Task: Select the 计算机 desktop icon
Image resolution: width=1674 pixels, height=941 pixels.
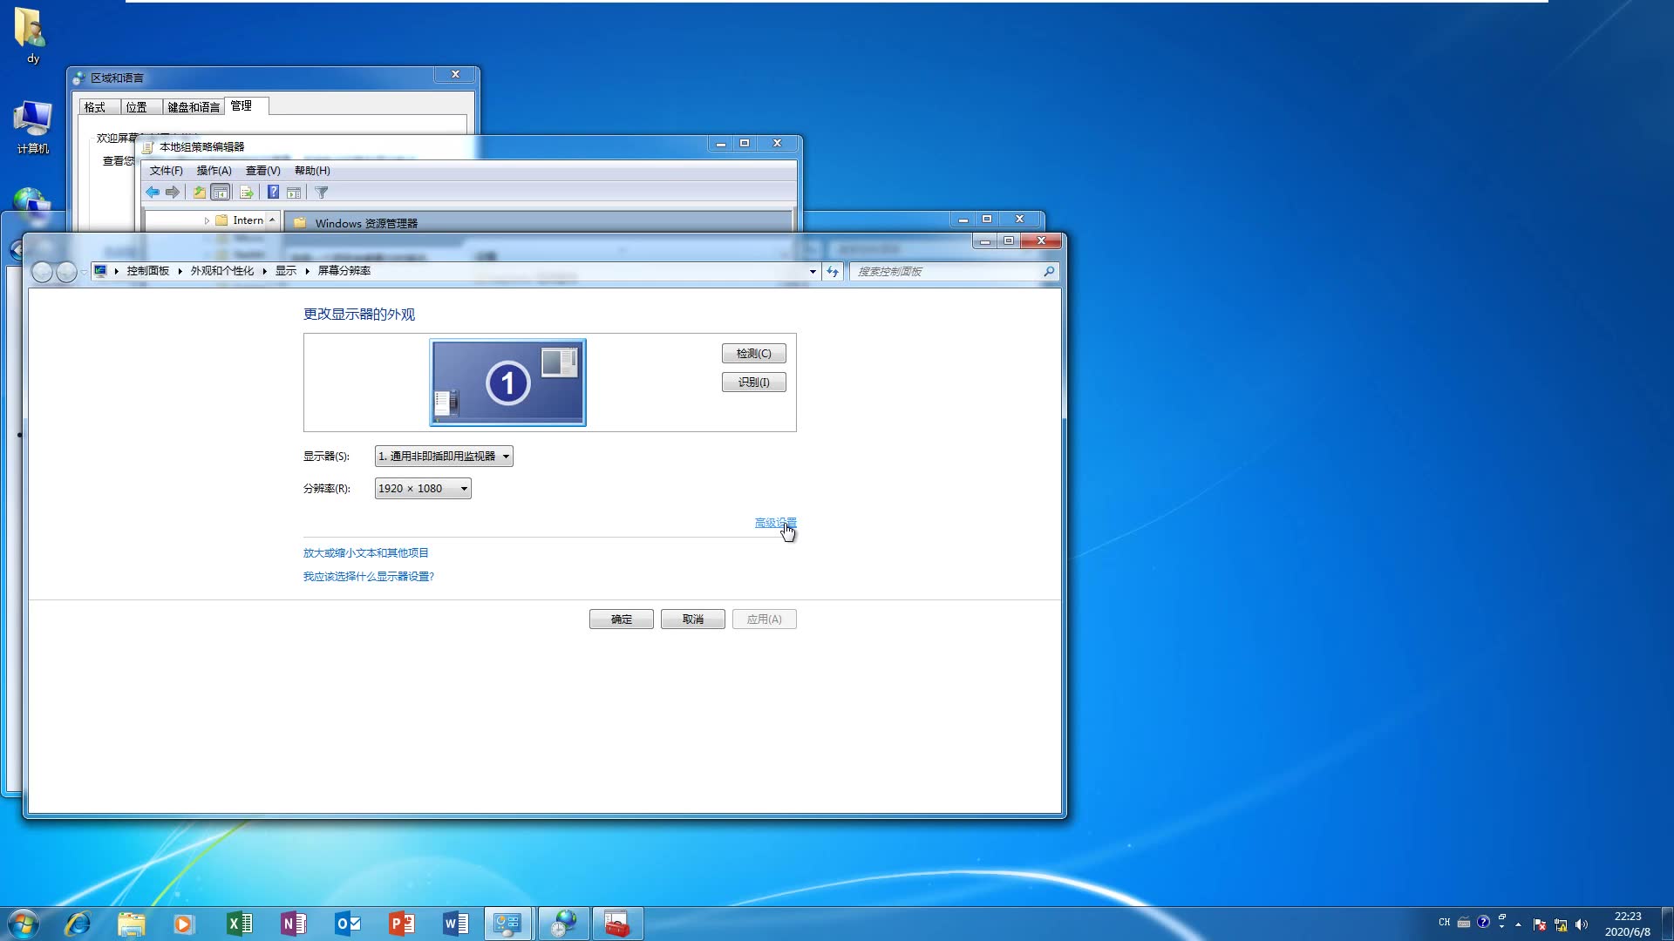Action: coord(33,127)
